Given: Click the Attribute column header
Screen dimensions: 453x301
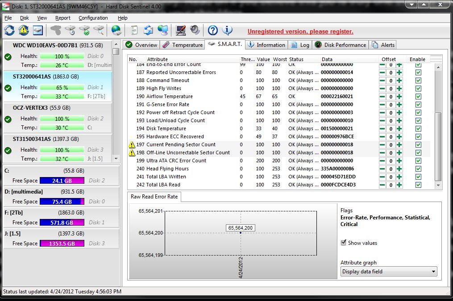Looking at the screenshot, I should 158,59.
